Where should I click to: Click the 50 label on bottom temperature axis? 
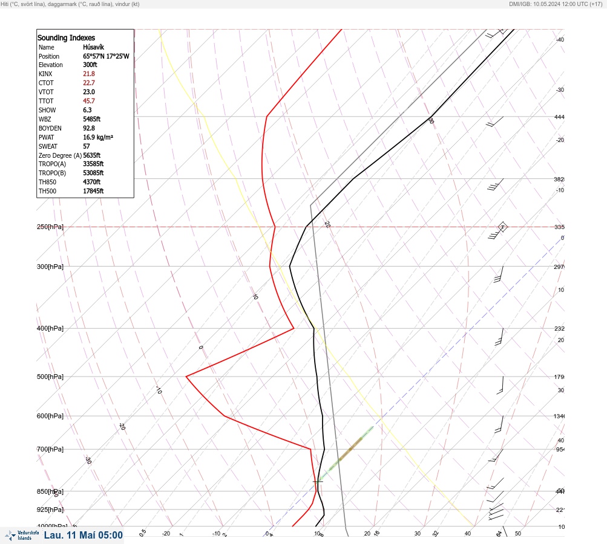coord(518,534)
